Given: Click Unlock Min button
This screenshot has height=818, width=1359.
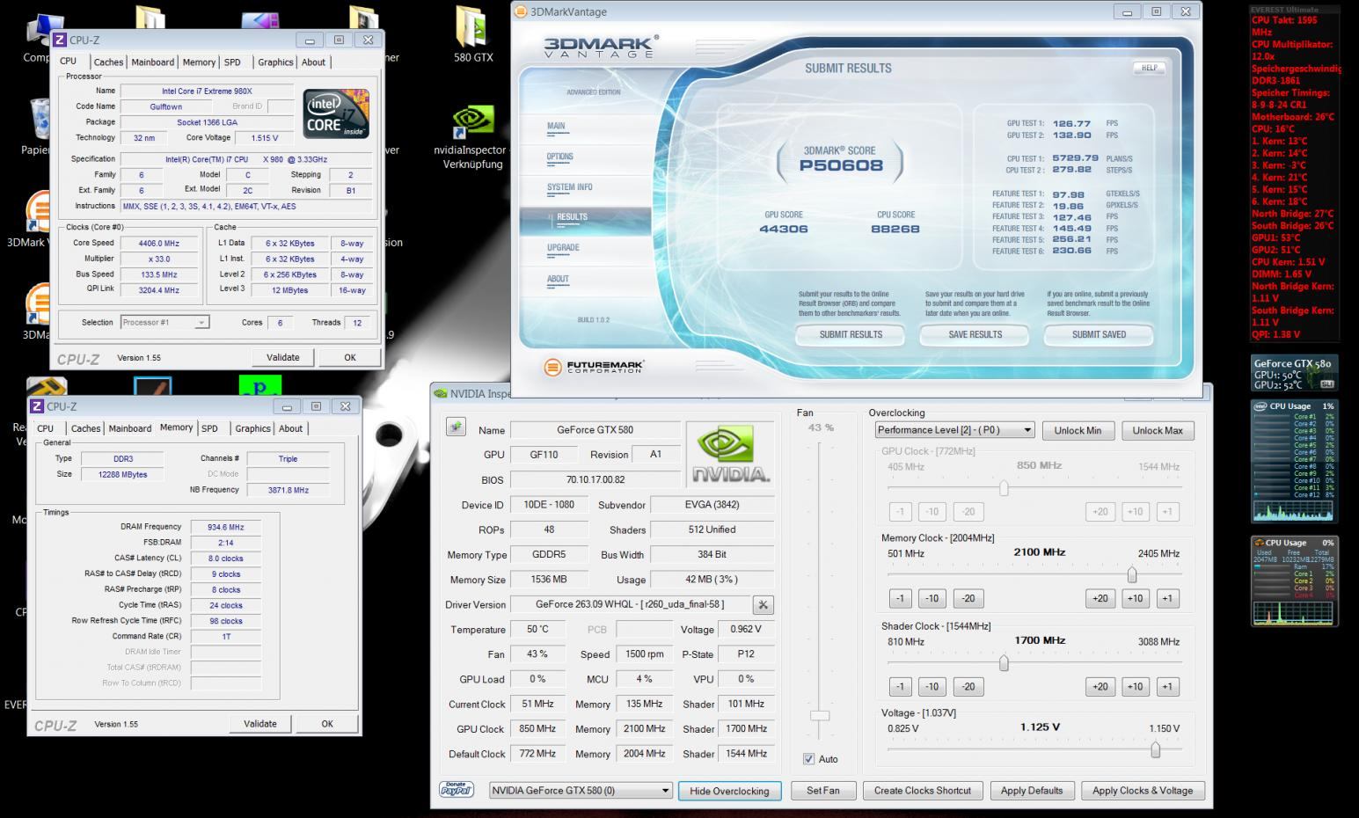Looking at the screenshot, I should [1078, 430].
